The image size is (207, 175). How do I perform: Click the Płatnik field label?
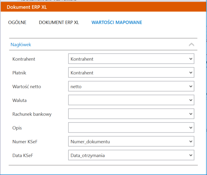(19, 73)
